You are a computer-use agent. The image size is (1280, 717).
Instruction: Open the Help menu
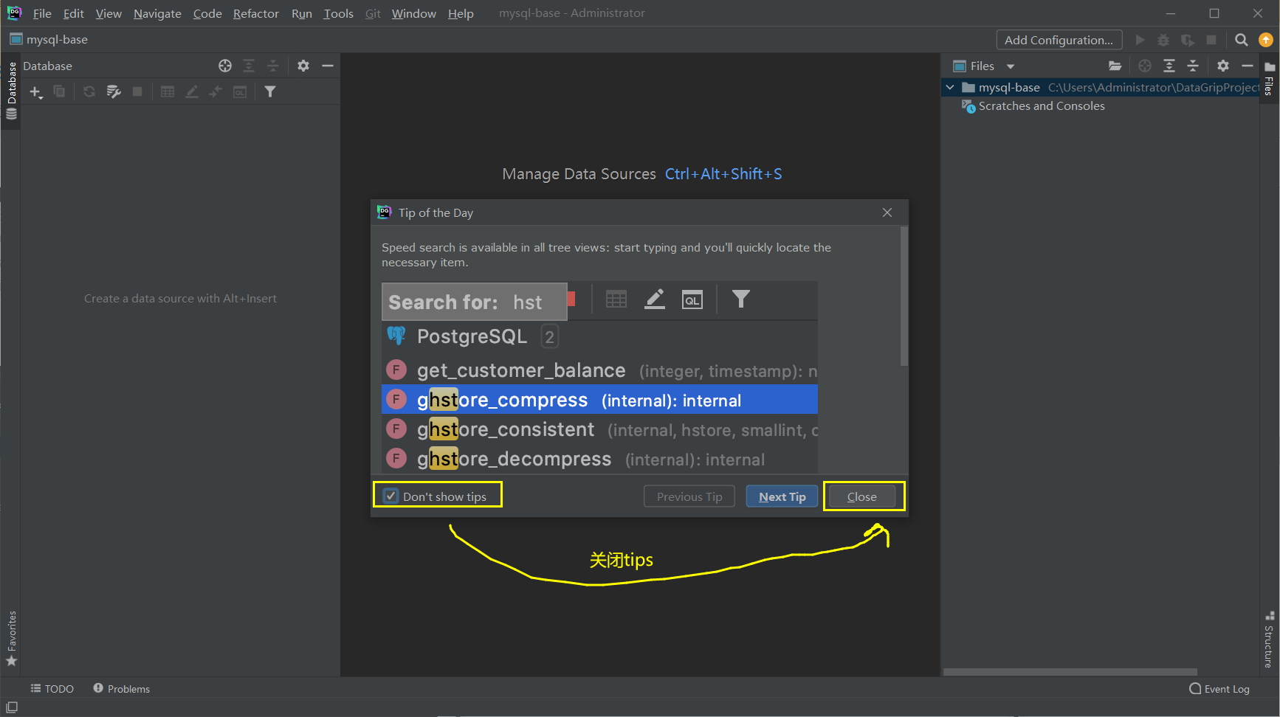tap(461, 13)
